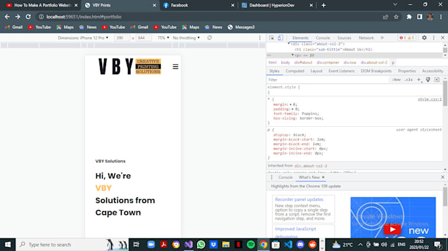Toggle the :hov element state panel

pos(397,80)
